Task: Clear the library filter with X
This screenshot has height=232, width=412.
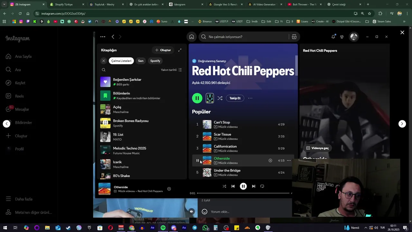Action: point(104,61)
